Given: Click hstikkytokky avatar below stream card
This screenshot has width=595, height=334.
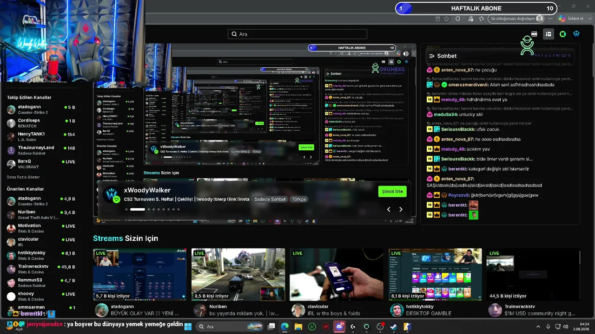Looking at the screenshot, I should point(397,310).
